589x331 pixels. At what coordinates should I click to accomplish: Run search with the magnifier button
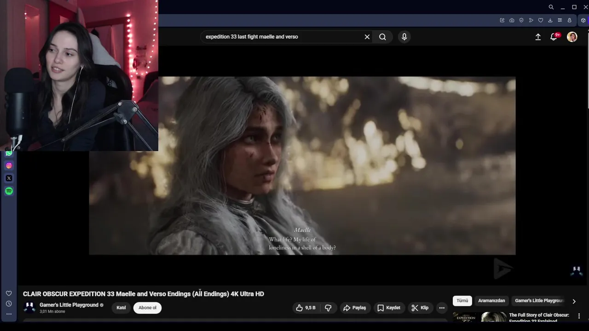point(382,37)
